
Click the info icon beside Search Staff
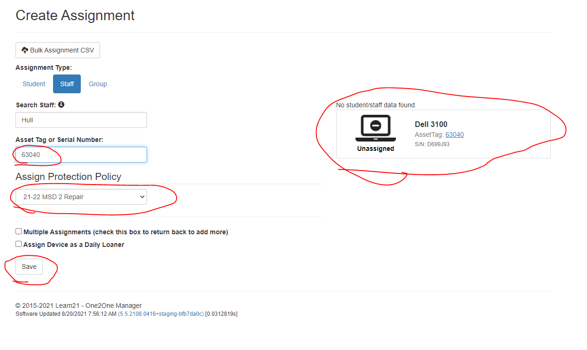click(61, 104)
